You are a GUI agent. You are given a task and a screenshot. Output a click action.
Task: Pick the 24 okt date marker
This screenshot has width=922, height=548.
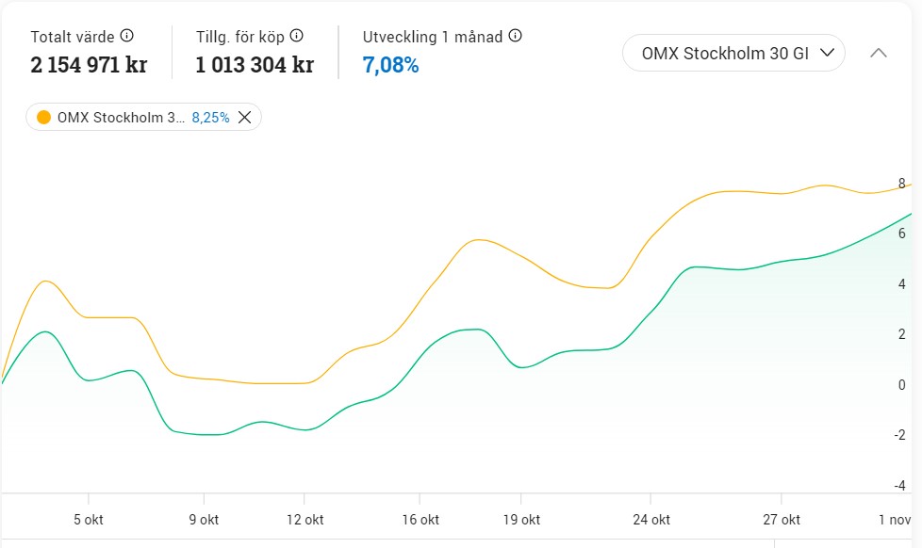[650, 520]
